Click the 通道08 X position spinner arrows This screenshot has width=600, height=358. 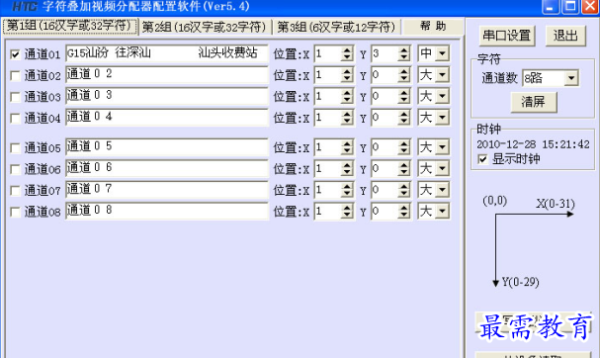pyautogui.click(x=347, y=212)
